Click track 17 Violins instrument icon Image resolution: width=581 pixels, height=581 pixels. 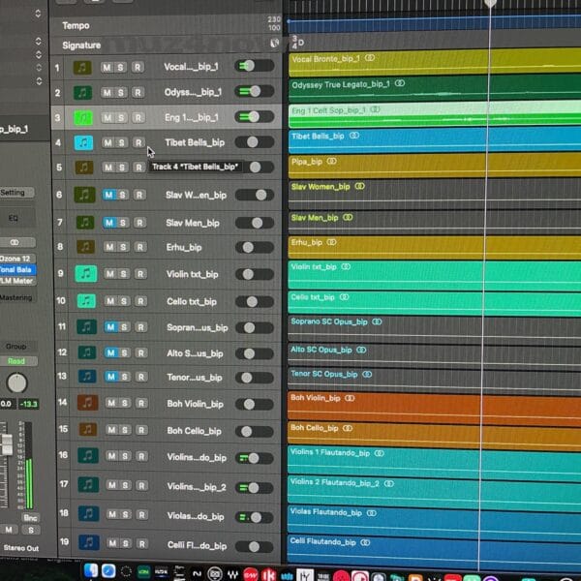pos(88,485)
